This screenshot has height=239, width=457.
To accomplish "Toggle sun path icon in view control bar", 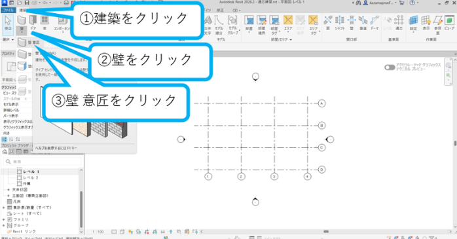I will pyautogui.click(x=130, y=232).
